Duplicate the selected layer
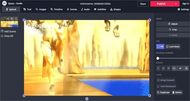The image size is (190, 101). click(x=163, y=92)
